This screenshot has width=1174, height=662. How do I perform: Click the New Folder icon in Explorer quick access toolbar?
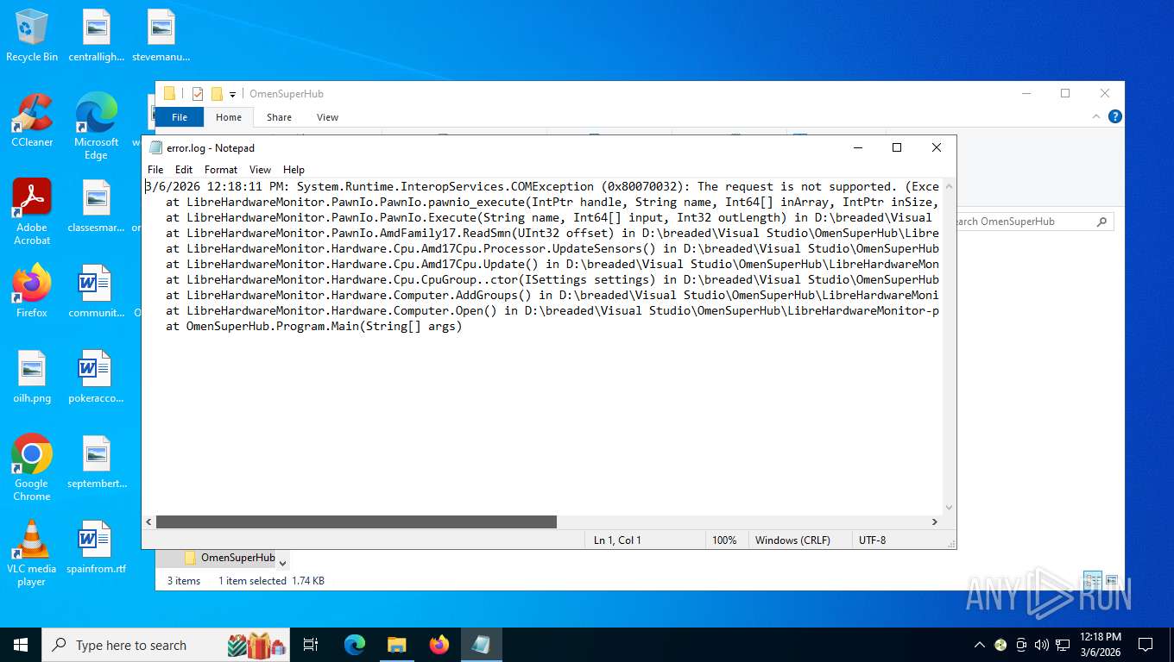(217, 93)
